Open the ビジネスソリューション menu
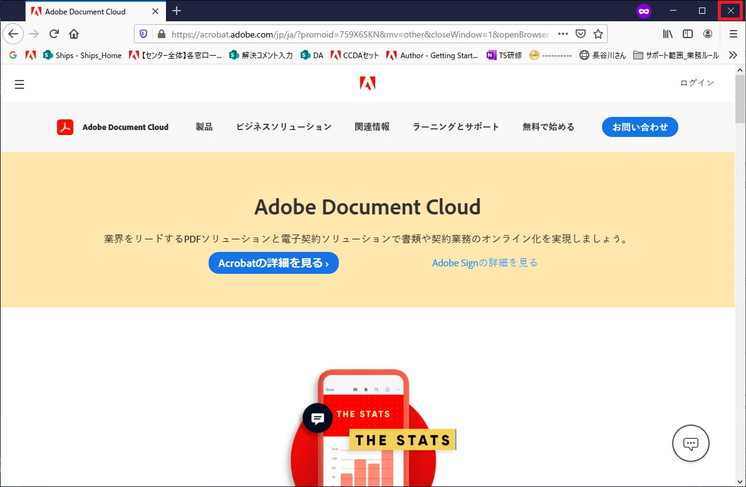Viewport: 746px width, 487px height. (x=284, y=127)
